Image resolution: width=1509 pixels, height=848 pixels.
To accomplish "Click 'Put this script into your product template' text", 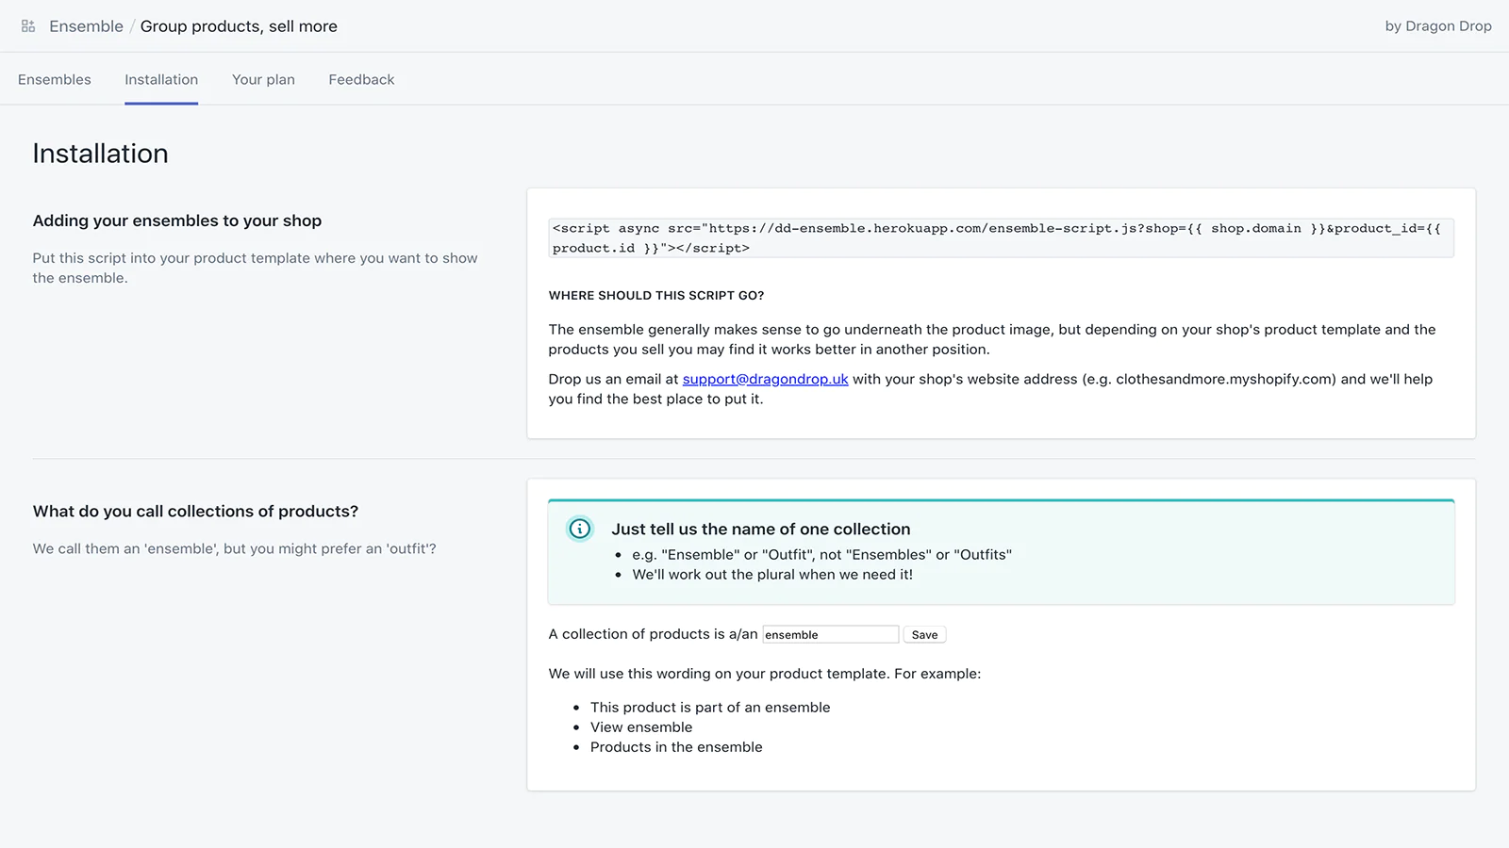I will 255,268.
